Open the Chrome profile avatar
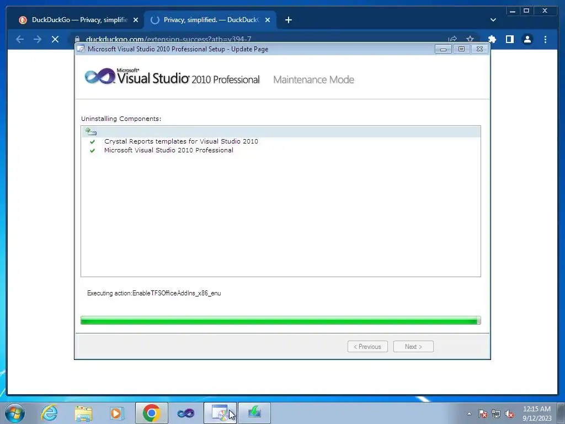Viewport: 565px width, 424px height. (x=527, y=39)
